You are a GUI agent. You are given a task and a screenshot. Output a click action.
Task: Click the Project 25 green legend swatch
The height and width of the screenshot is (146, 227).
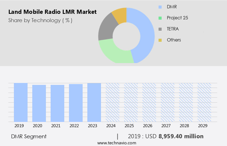(160, 18)
